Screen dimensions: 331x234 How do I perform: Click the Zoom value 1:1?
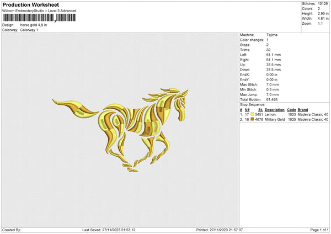320,23
